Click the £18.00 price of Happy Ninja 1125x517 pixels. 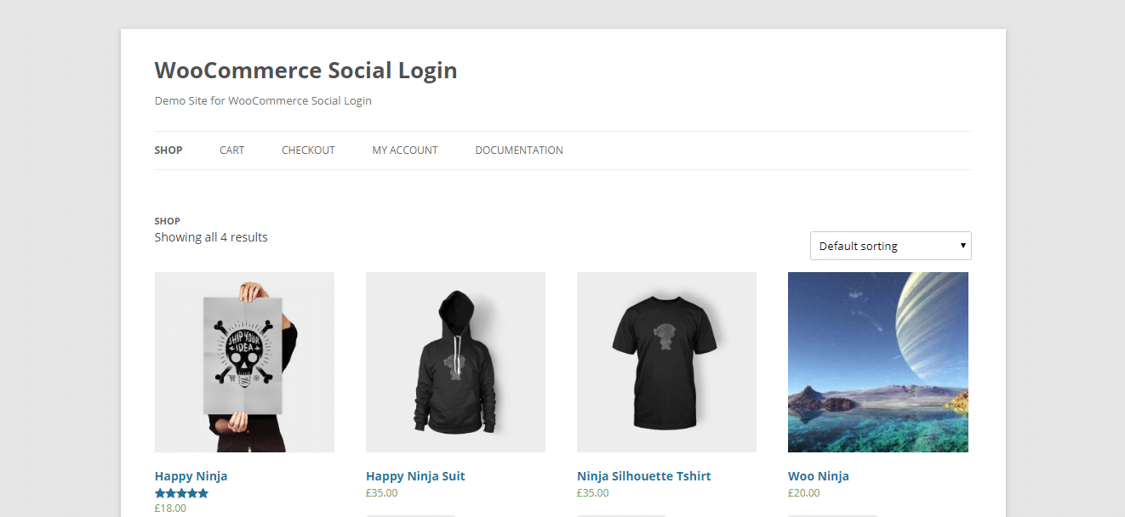[x=170, y=508]
